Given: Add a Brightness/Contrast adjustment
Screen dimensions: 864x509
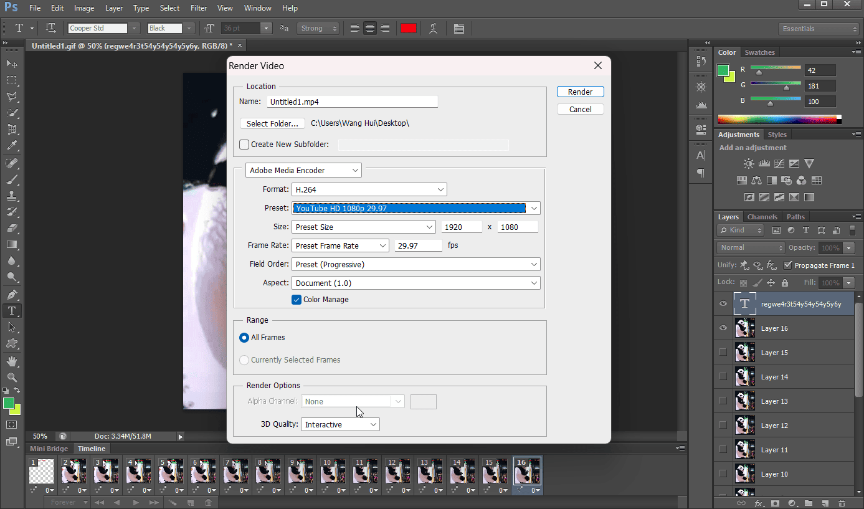Looking at the screenshot, I should pos(748,163).
